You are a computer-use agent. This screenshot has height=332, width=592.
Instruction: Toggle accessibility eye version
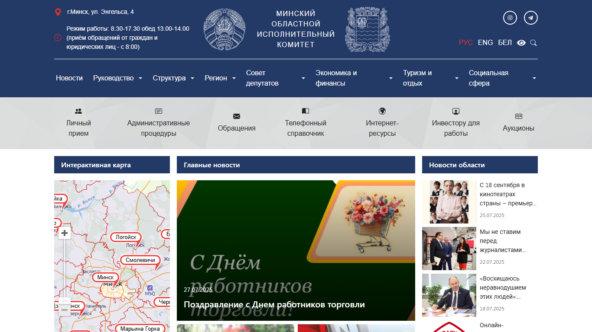pyautogui.click(x=521, y=43)
